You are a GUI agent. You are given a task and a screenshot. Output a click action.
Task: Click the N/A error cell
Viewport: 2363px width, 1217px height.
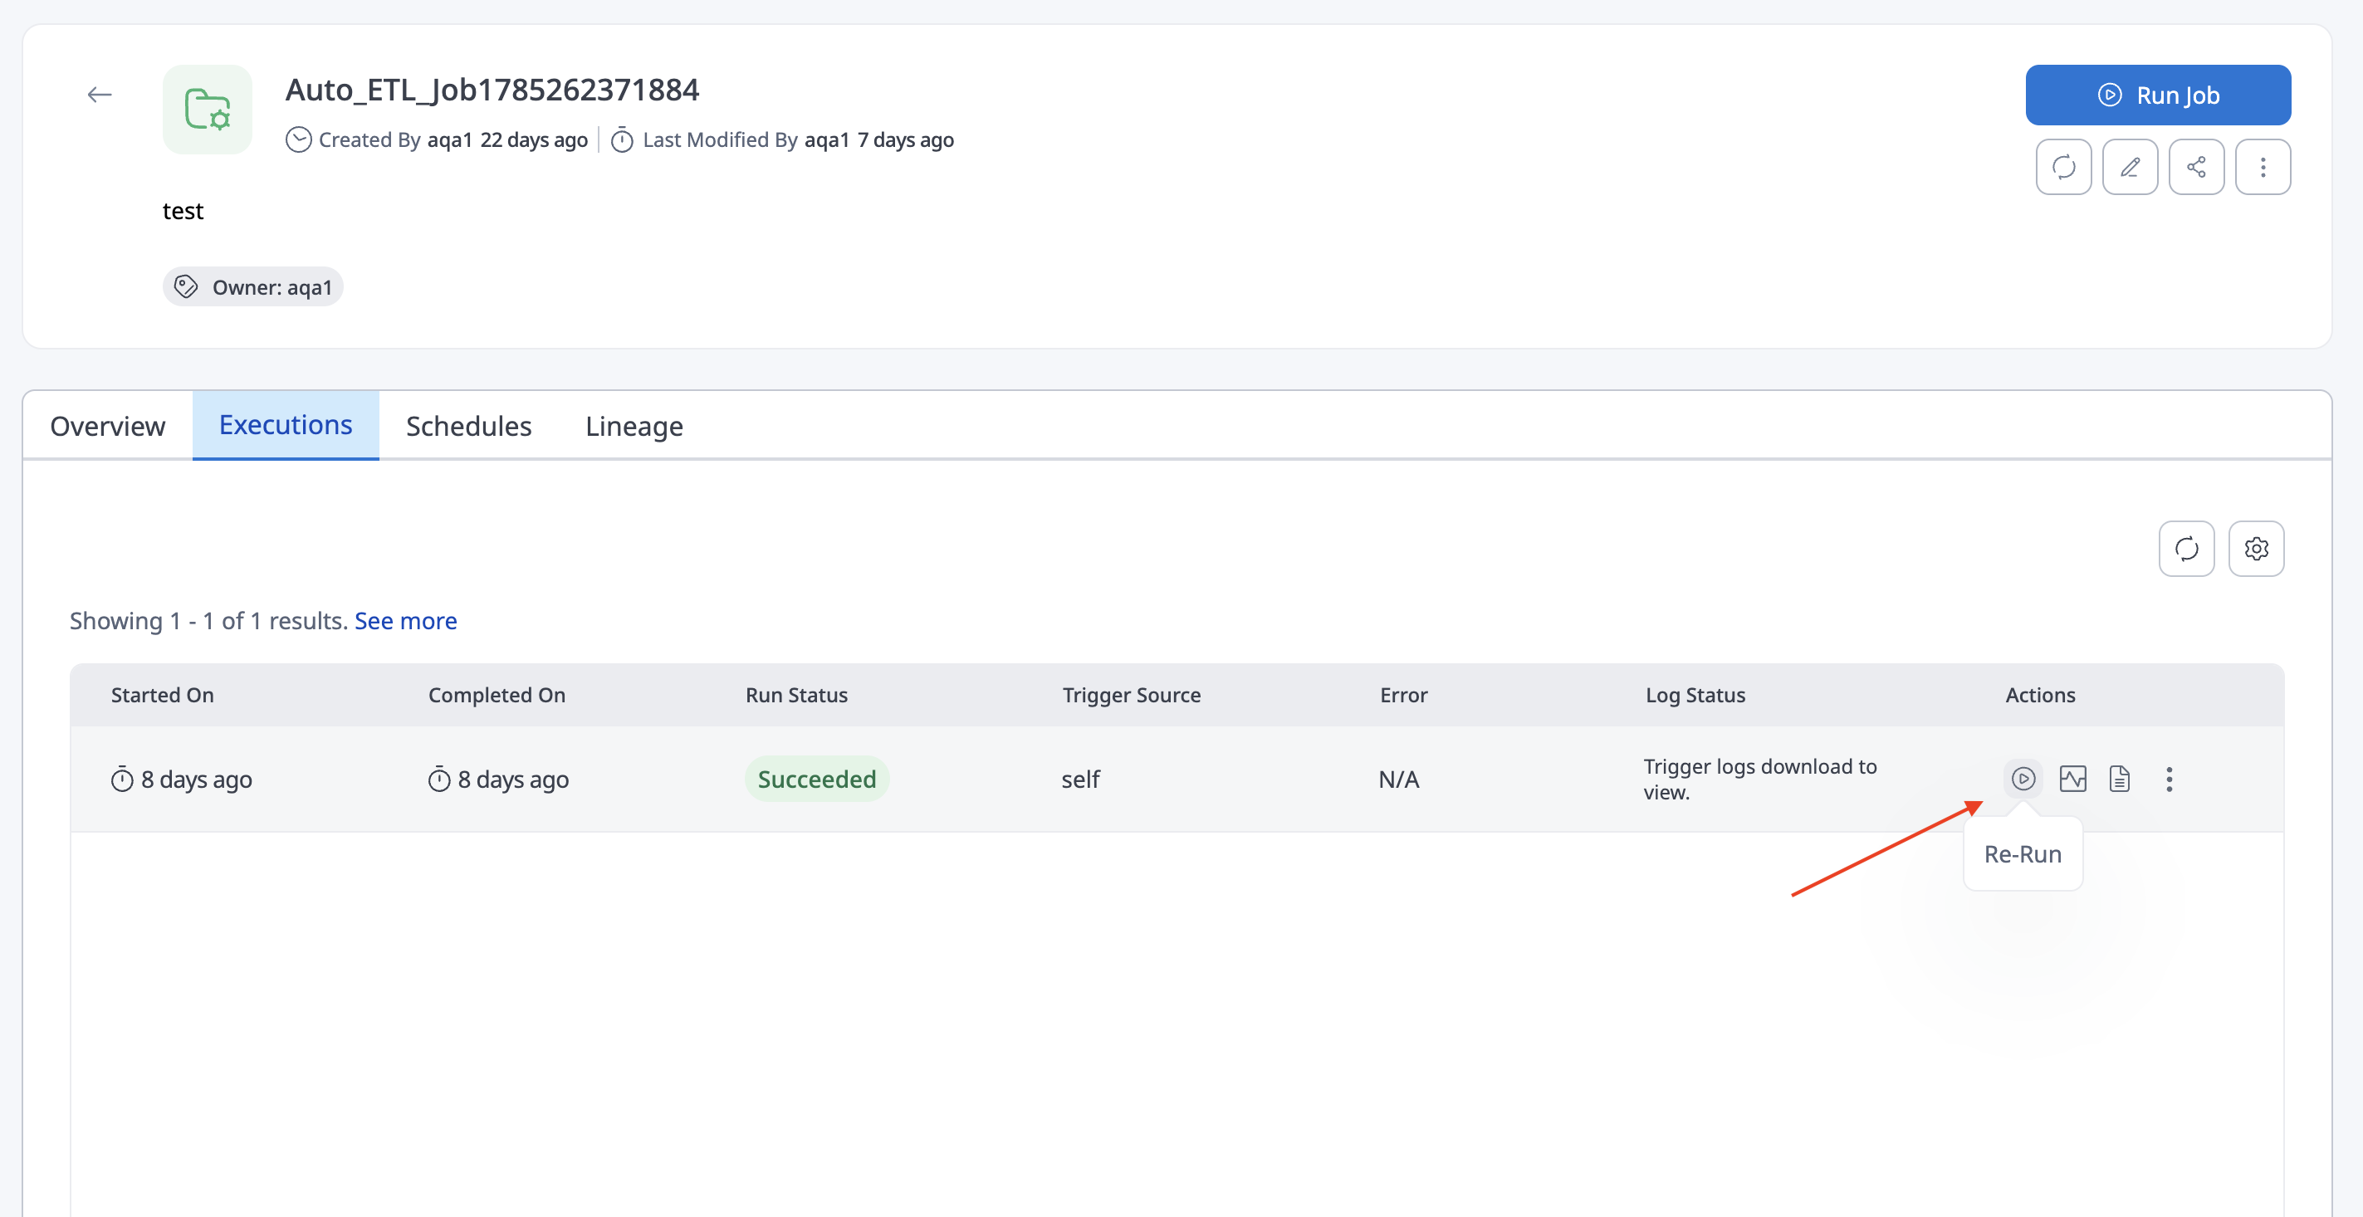tap(1398, 780)
